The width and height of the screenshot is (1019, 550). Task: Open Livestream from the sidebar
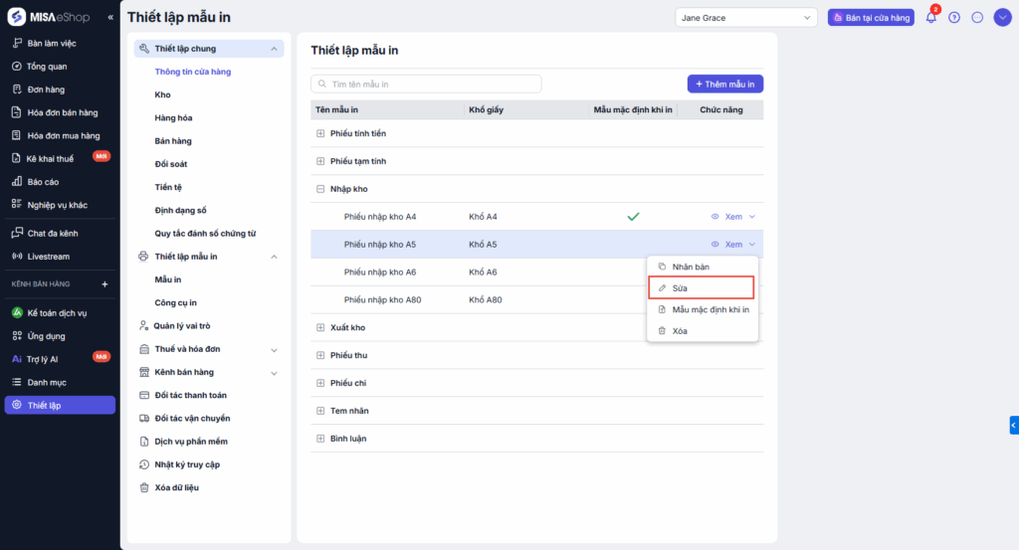coord(48,256)
